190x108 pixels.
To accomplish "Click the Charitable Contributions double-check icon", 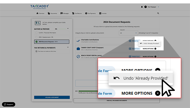I will tap(78, 41).
